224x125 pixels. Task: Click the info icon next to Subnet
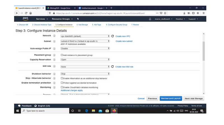(x=54, y=41)
